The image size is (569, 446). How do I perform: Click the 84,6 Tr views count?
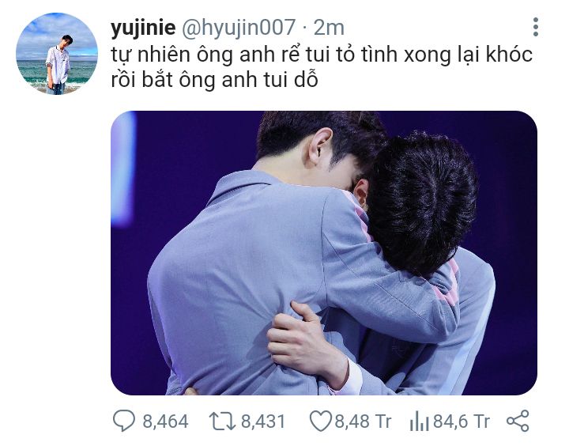point(462,421)
